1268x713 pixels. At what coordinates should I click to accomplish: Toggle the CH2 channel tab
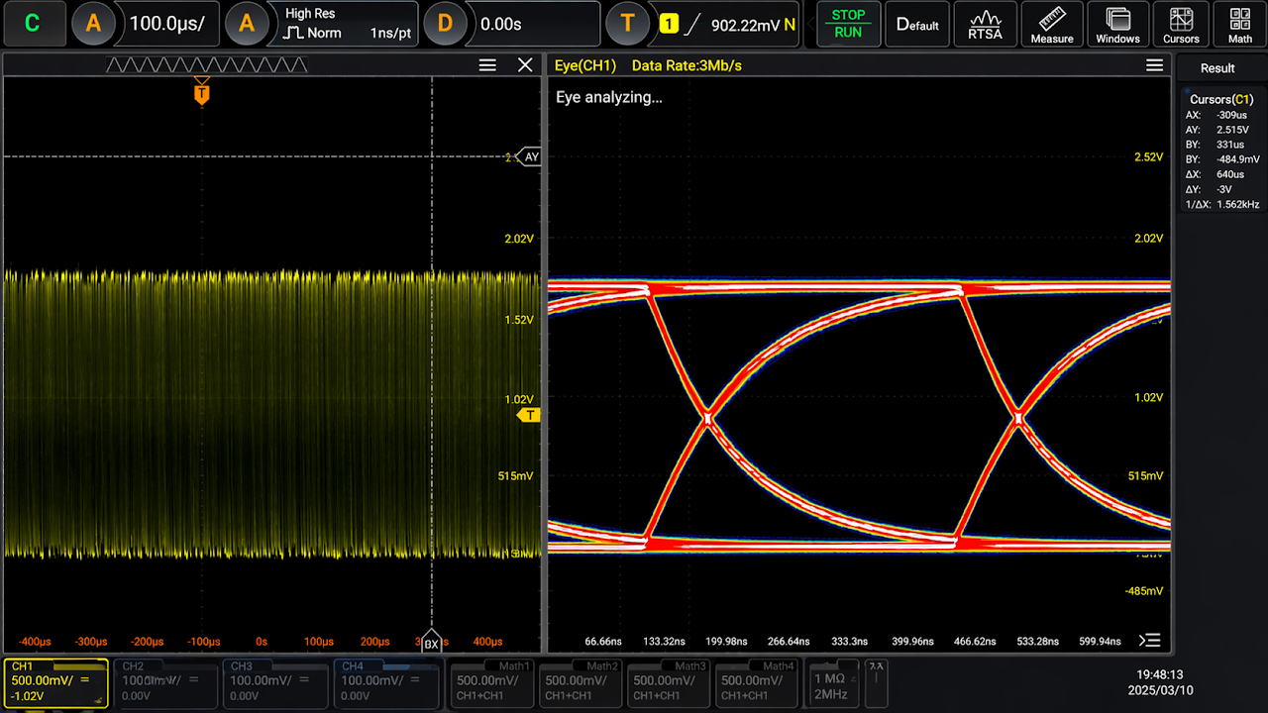[165, 683]
